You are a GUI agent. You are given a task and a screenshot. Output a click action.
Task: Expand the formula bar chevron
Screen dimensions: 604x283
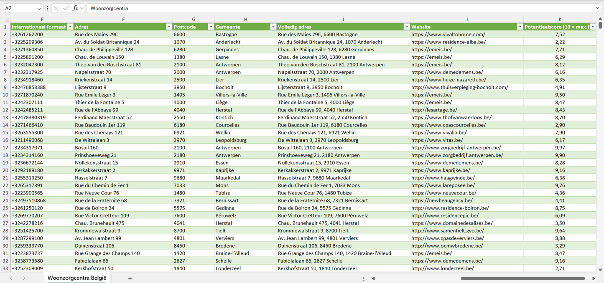tap(597, 8)
